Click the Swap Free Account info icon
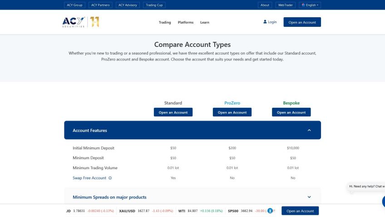Viewport: 385px width, 217px height. pos(110,178)
